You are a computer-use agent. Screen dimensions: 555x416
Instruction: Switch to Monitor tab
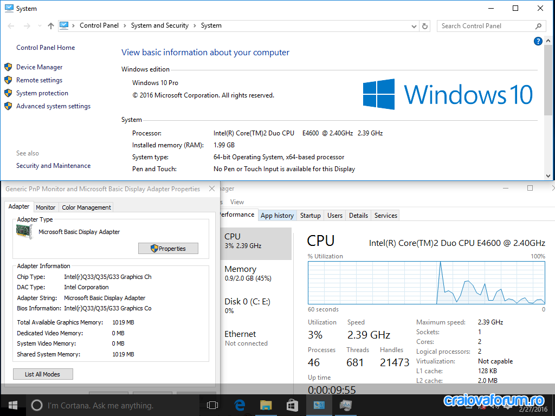46,207
